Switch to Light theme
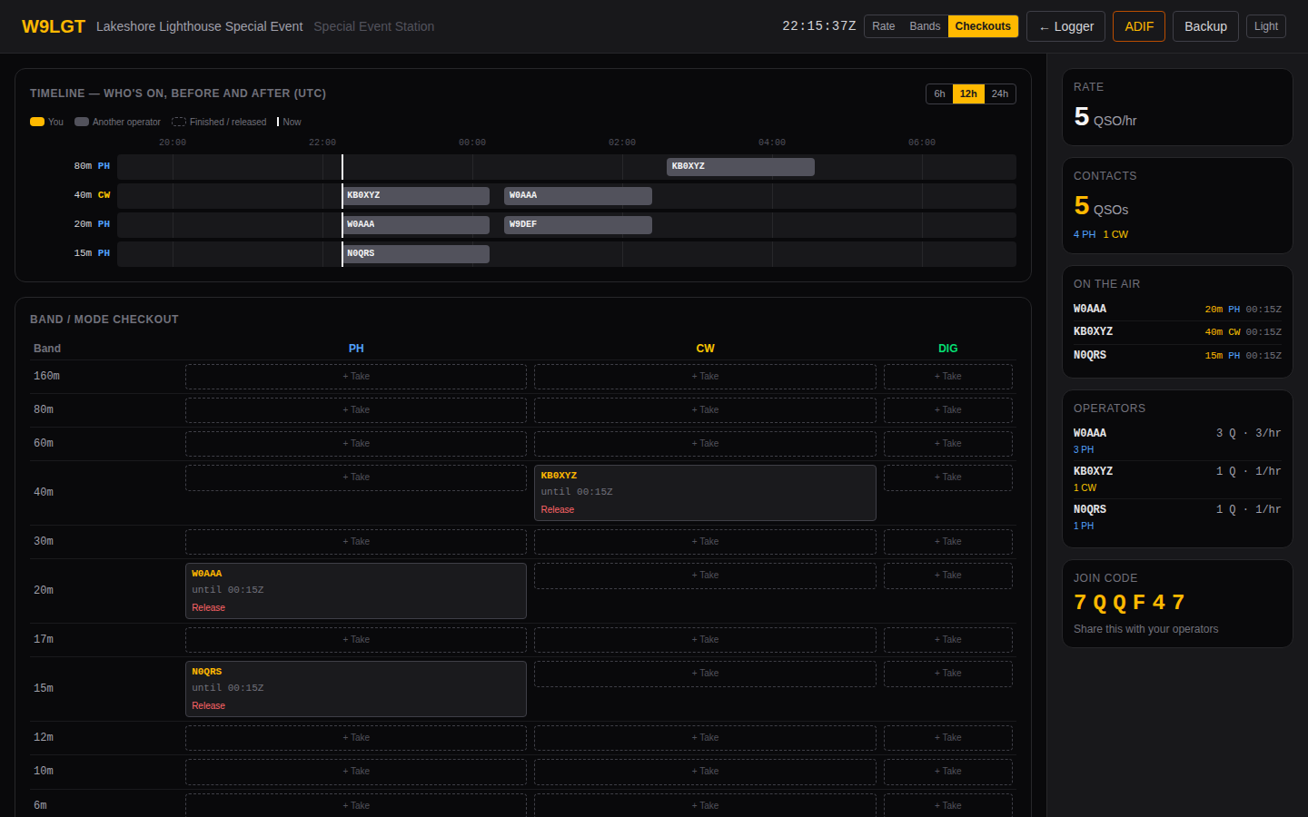Screen dimensions: 1308x817 pyautogui.click(x=1266, y=26)
